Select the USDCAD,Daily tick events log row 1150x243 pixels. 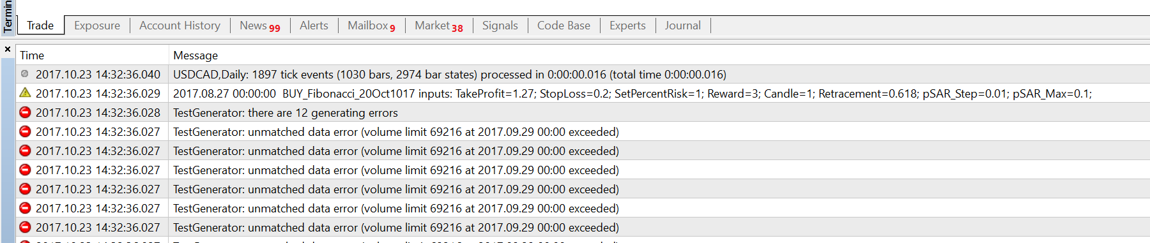click(583, 74)
